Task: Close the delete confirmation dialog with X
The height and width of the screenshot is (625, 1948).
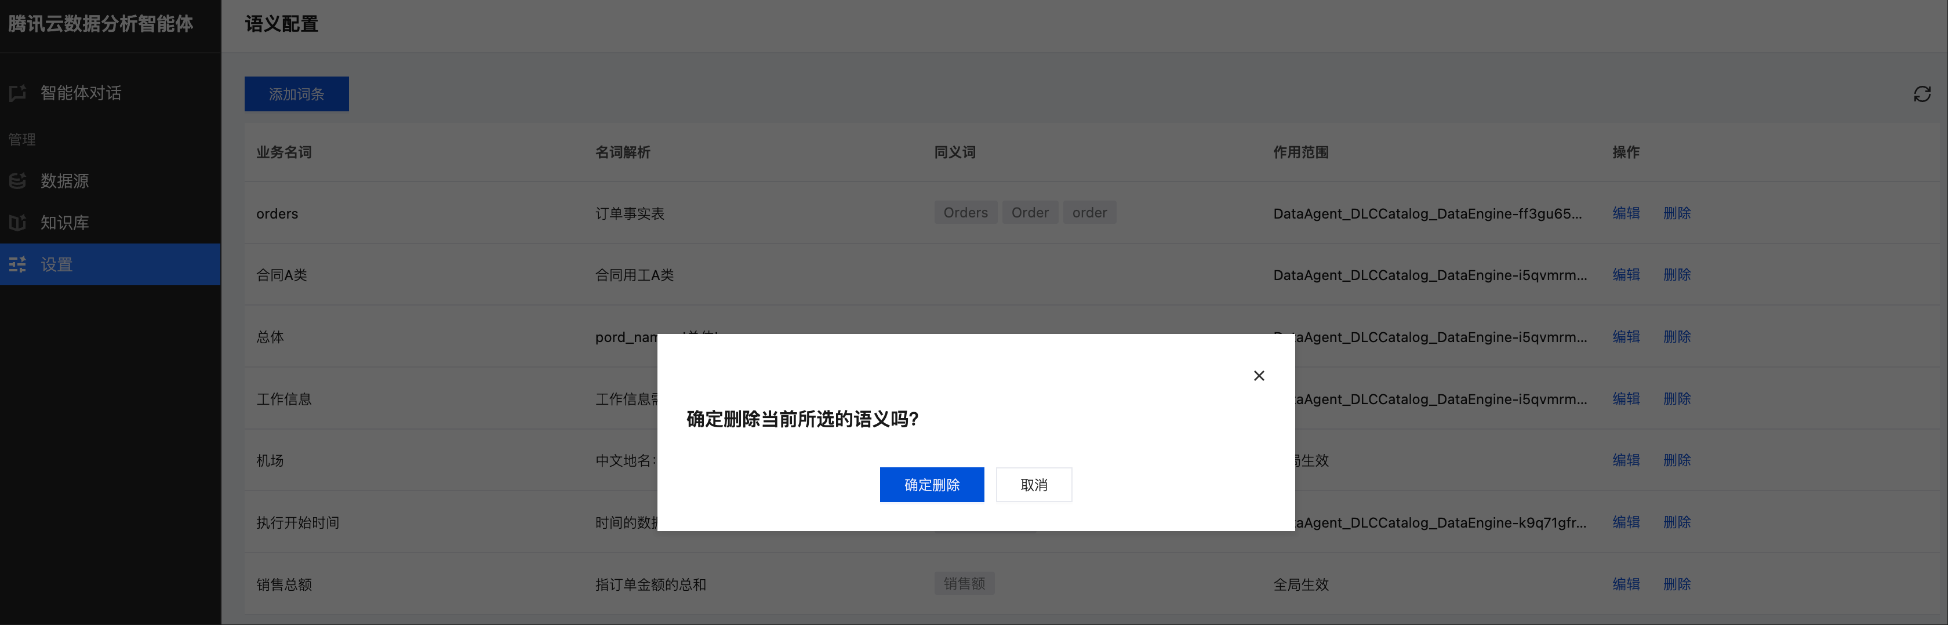Action: (x=1258, y=375)
